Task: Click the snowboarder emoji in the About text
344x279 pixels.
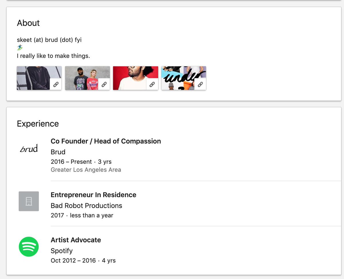Action: coord(19,47)
